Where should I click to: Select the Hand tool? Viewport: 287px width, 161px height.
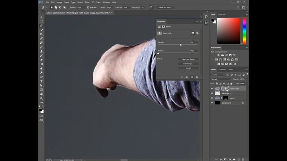click(41, 94)
